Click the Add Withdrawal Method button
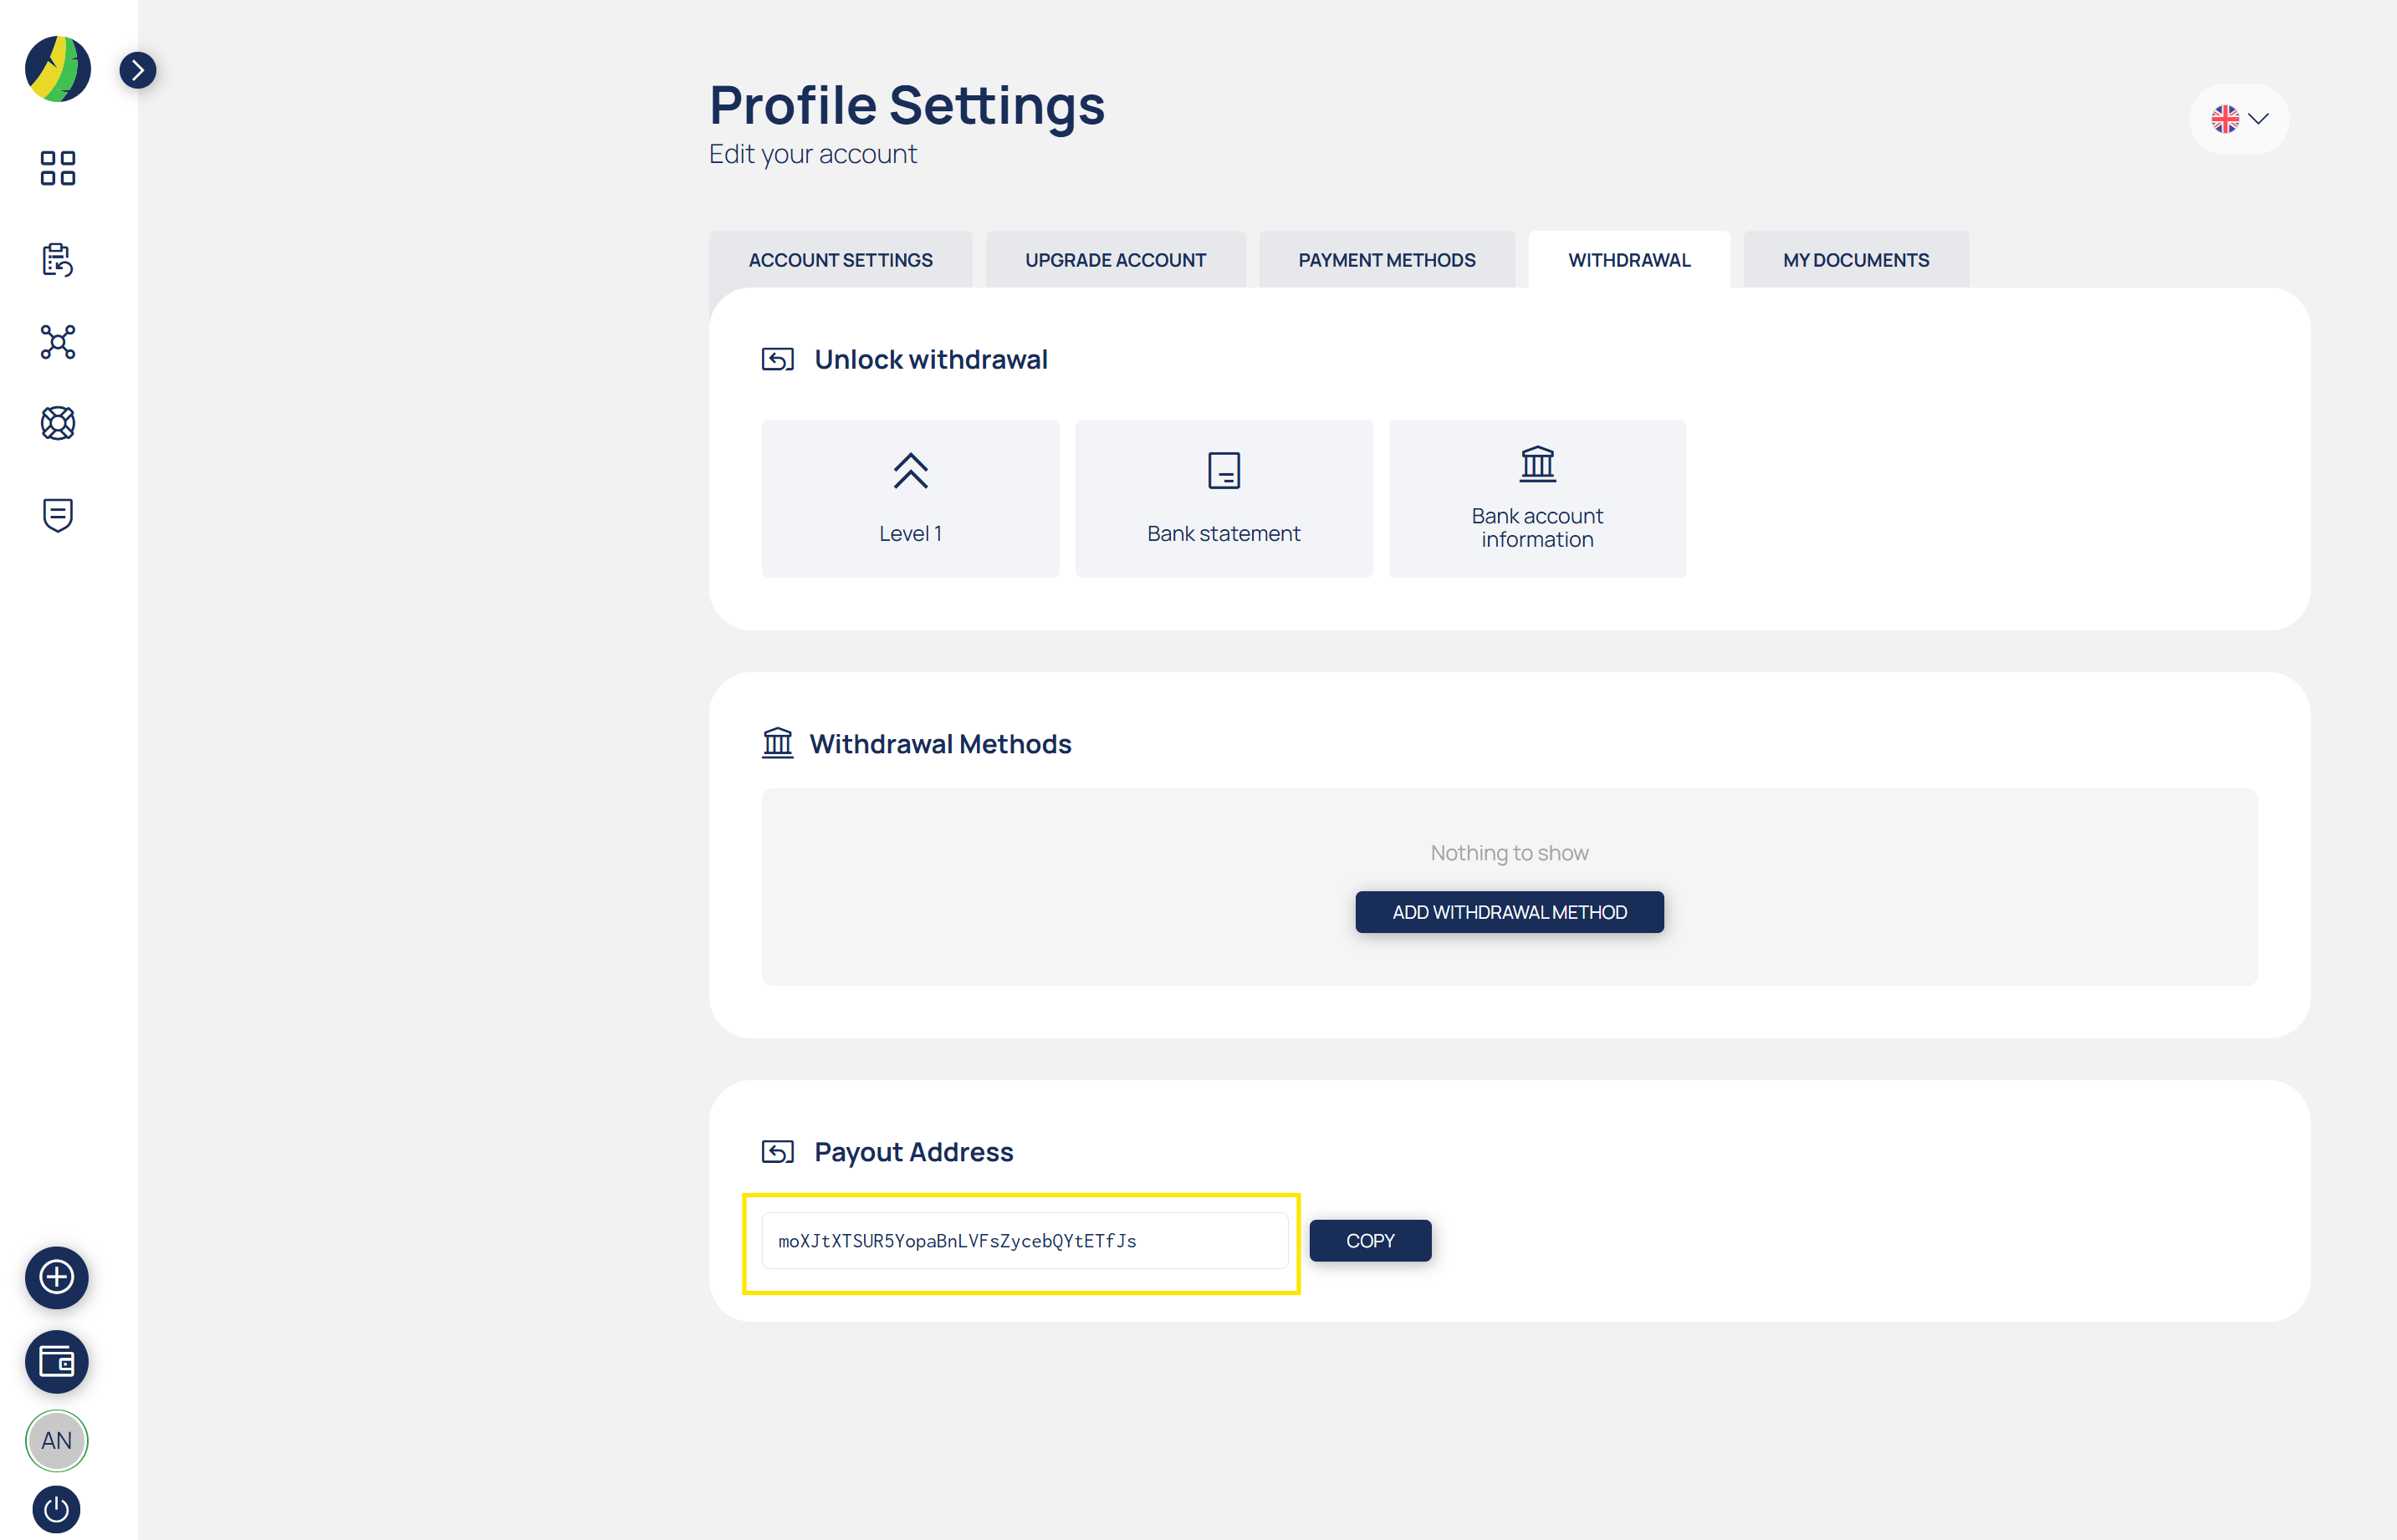This screenshot has height=1540, width=2397. (1510, 912)
